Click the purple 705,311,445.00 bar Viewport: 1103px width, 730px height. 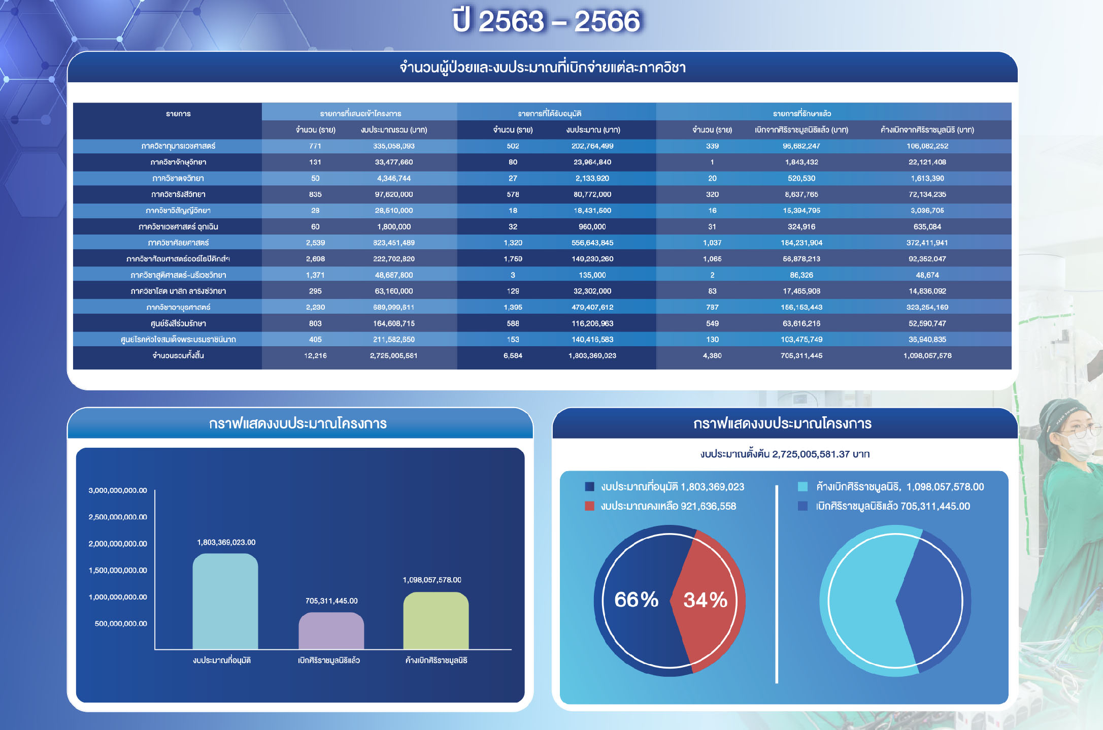(331, 631)
